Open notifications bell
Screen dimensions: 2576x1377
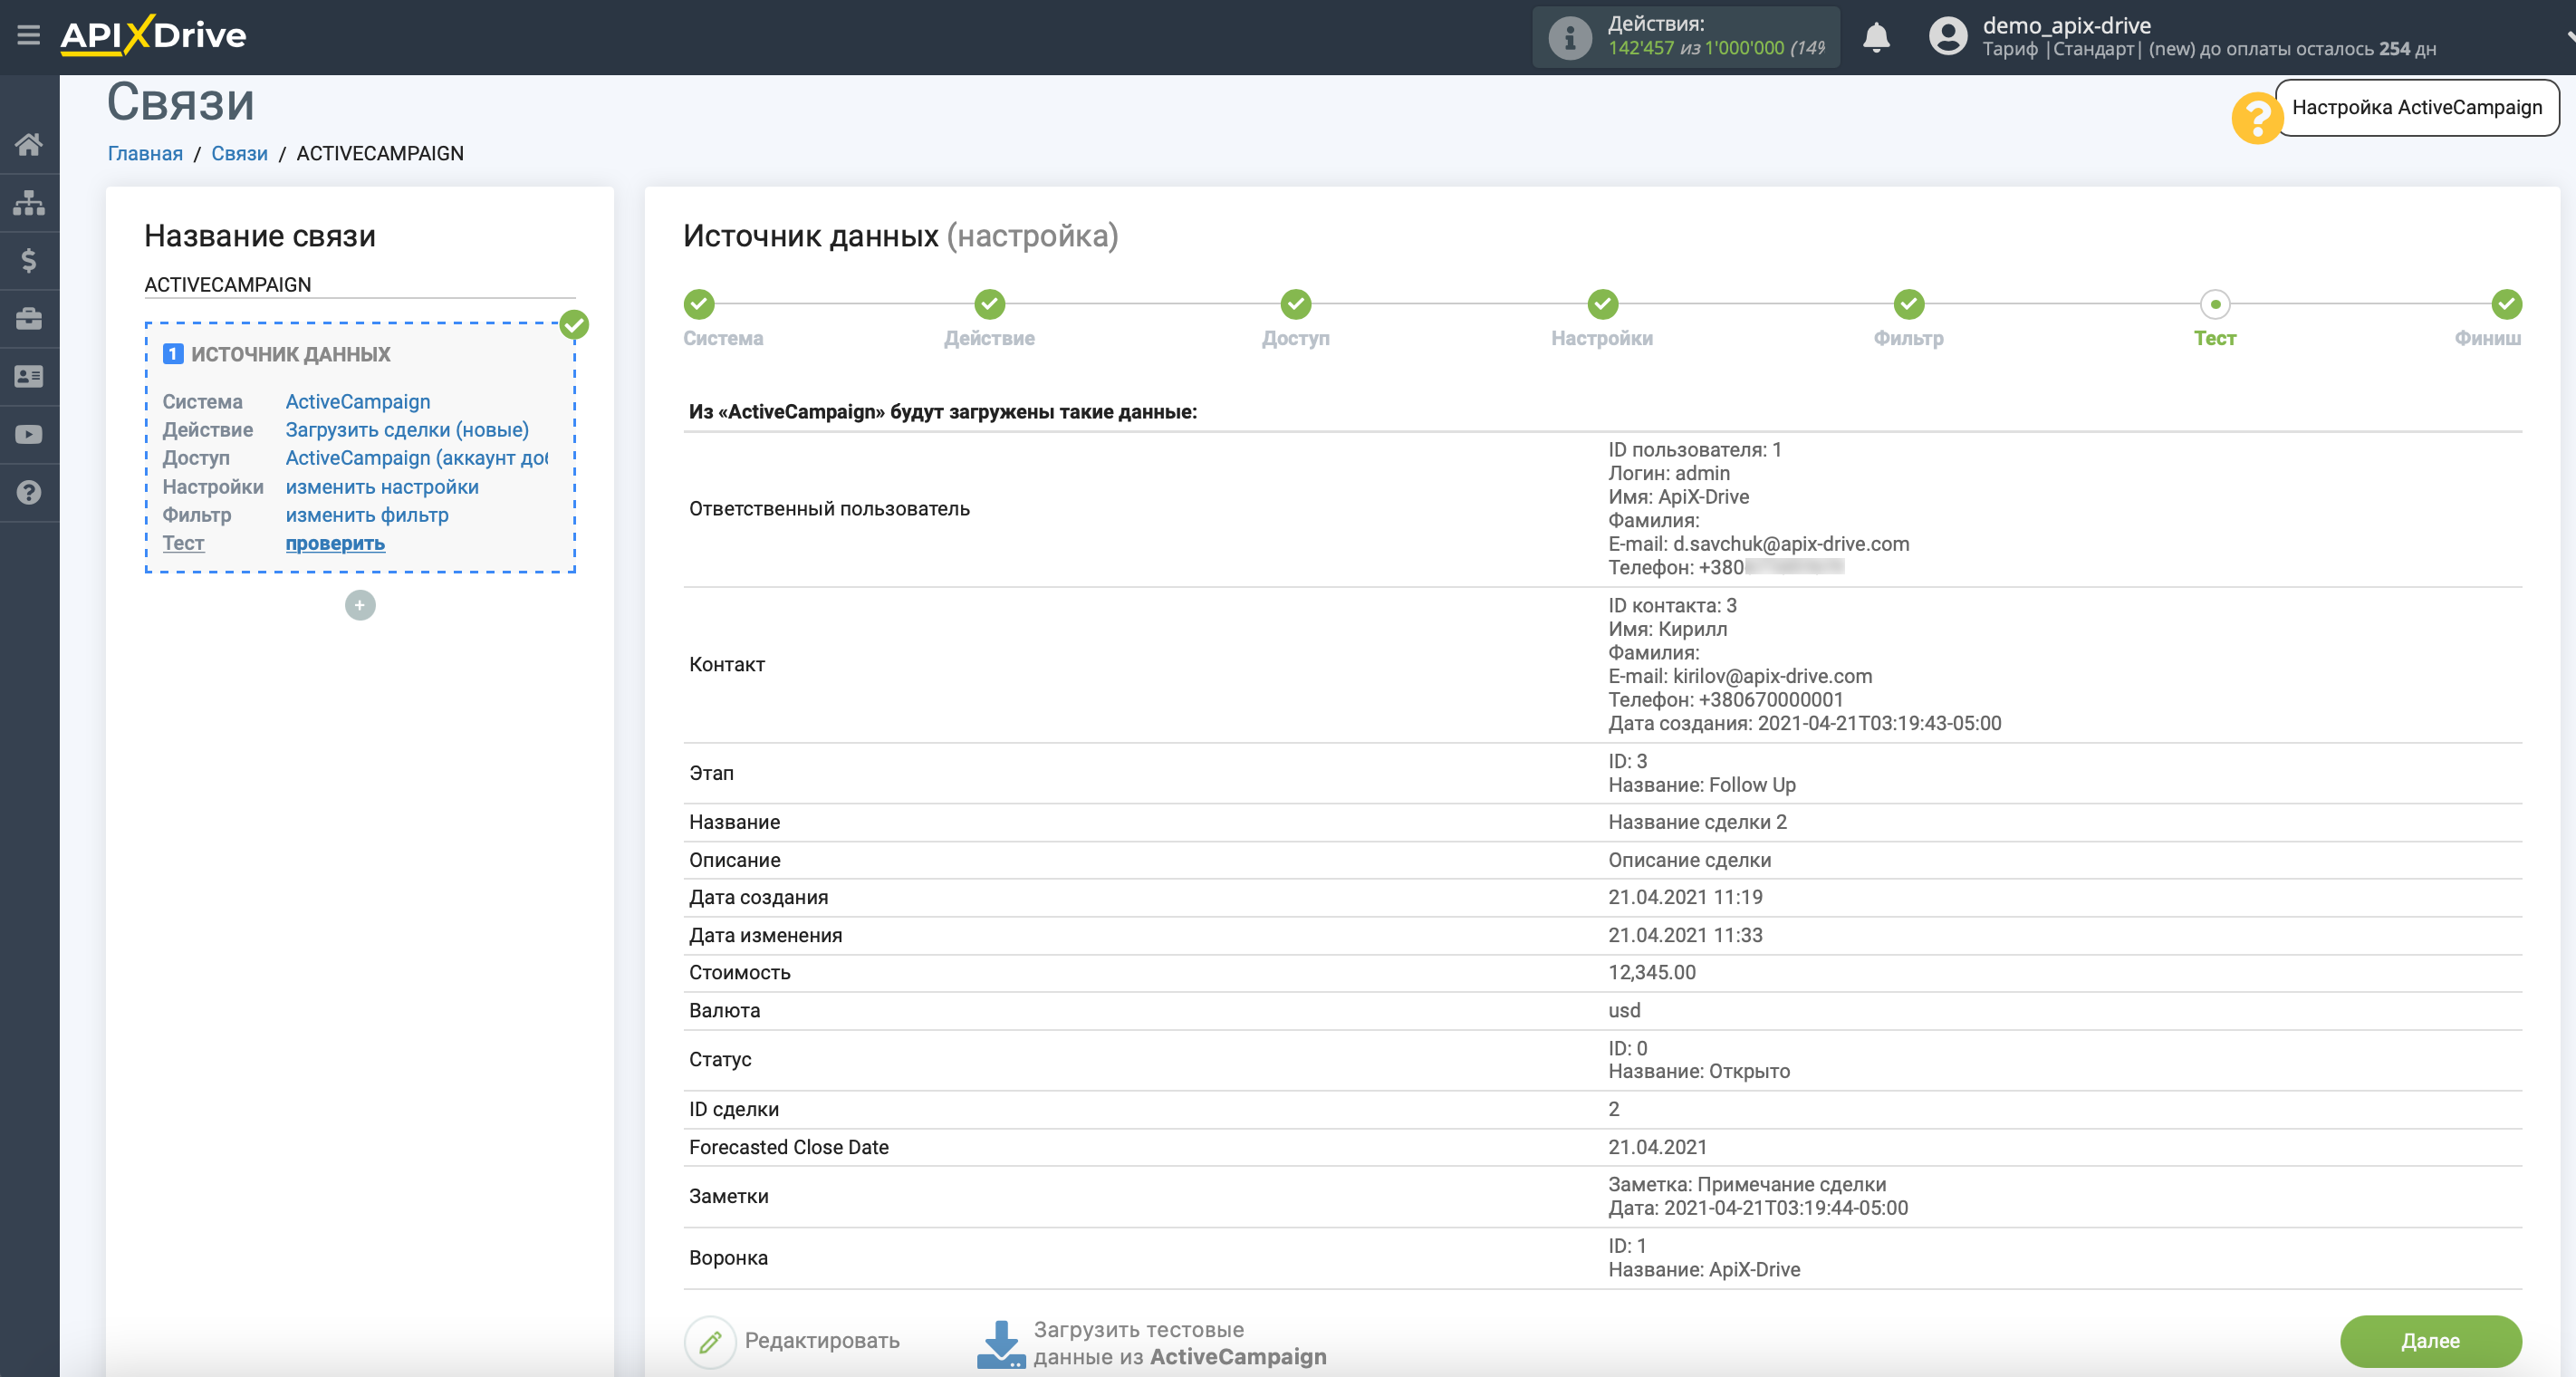pos(1876,37)
